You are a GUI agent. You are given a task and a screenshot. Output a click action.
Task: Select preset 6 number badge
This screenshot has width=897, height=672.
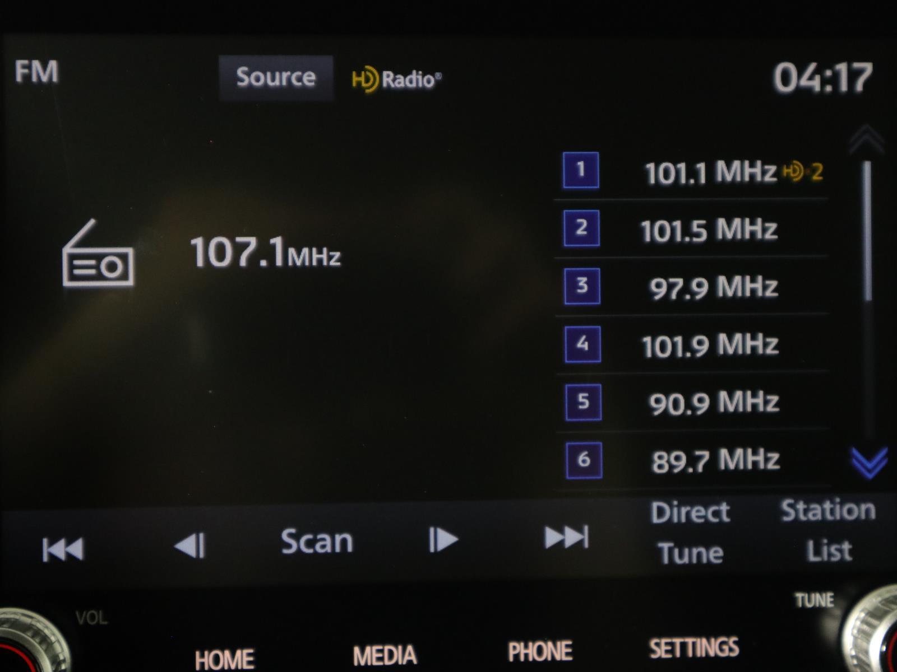coord(584,460)
